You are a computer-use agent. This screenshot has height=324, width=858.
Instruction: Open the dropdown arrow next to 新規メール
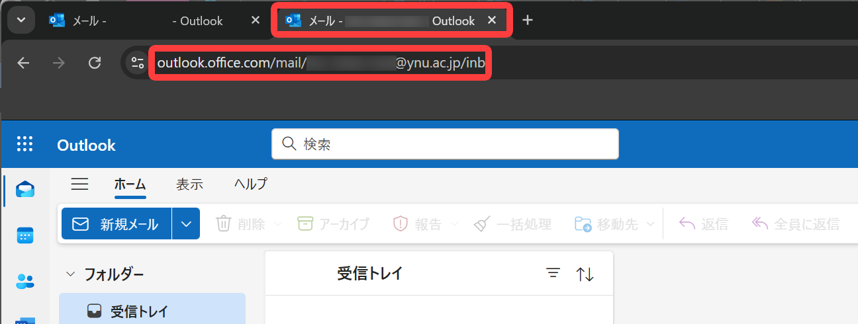[x=186, y=224]
